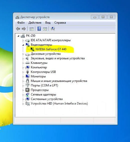Expand Порты (COM и LPT) arrow

point(23,86)
